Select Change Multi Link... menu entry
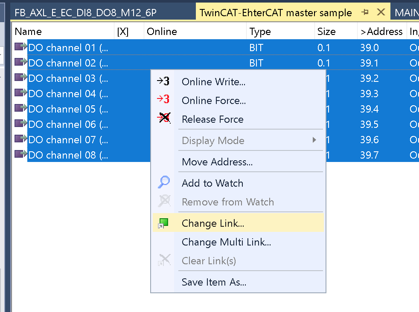The width and height of the screenshot is (419, 312). (239, 242)
